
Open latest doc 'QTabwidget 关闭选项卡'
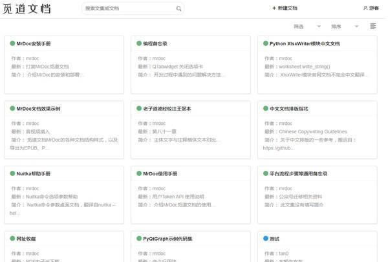point(177,67)
